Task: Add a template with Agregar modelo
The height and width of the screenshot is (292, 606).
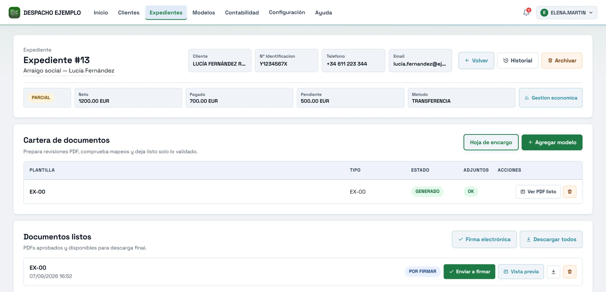Action: [x=552, y=142]
